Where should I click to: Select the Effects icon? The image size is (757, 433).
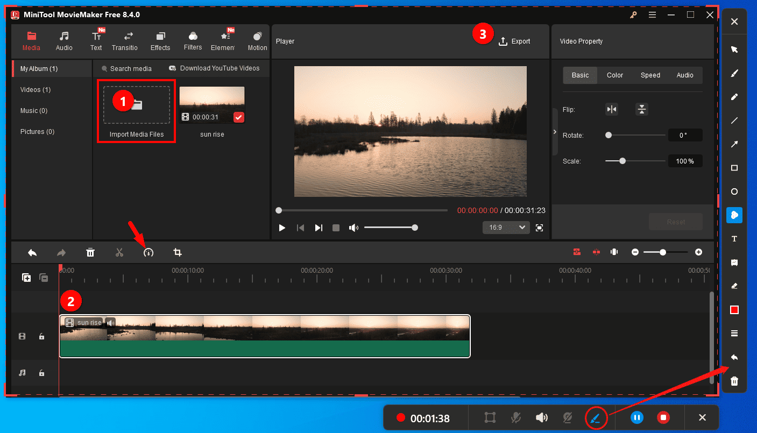coord(160,40)
